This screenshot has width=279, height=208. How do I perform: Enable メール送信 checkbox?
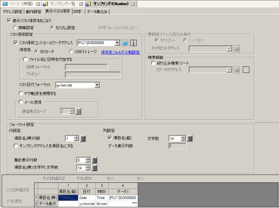[x=21, y=102]
